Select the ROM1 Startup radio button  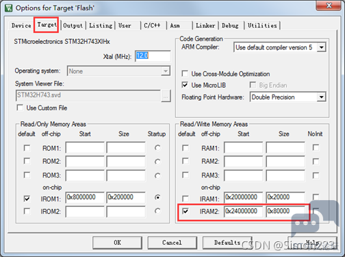[157, 148]
